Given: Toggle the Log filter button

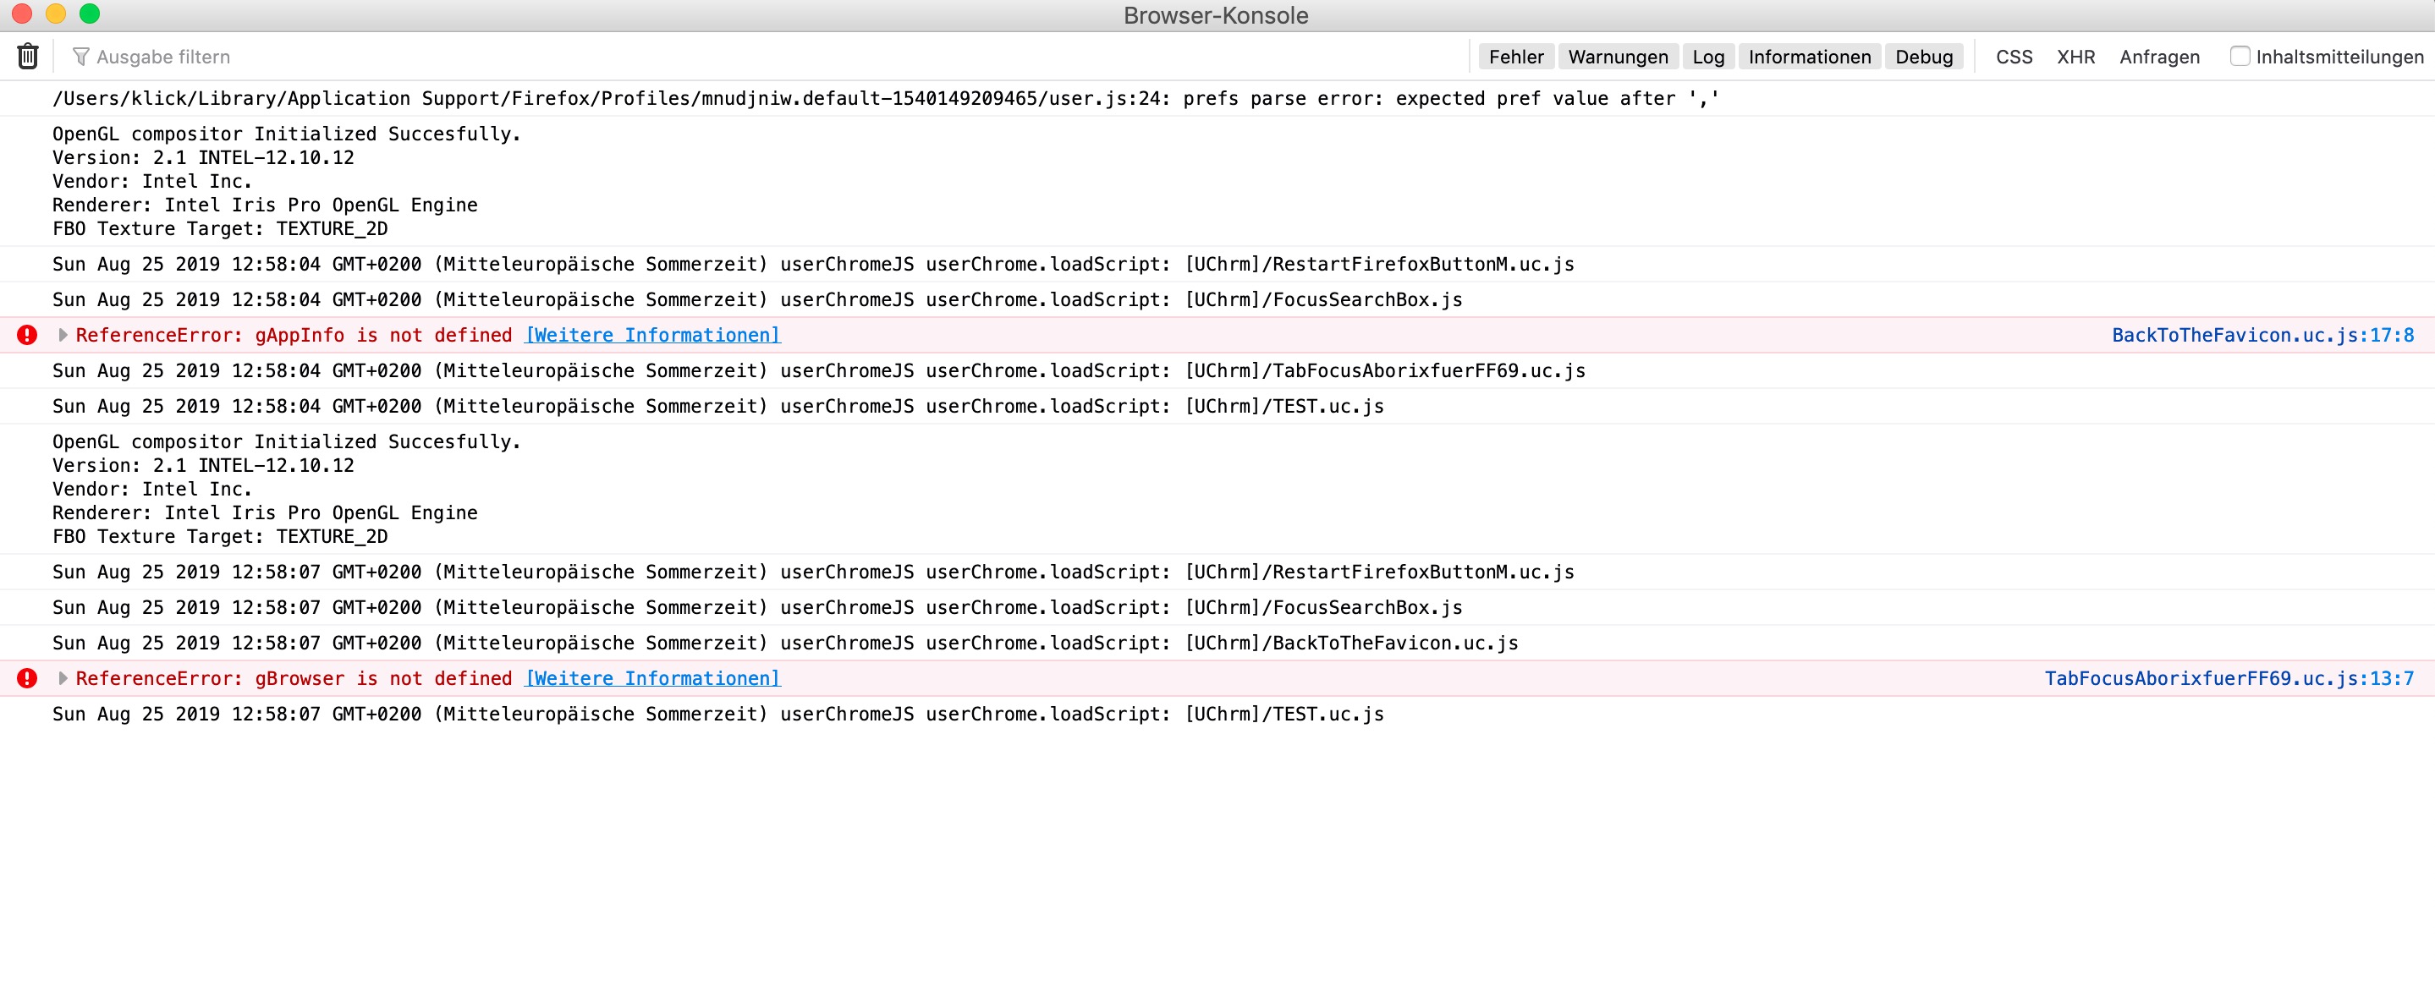Looking at the screenshot, I should click(x=1707, y=57).
